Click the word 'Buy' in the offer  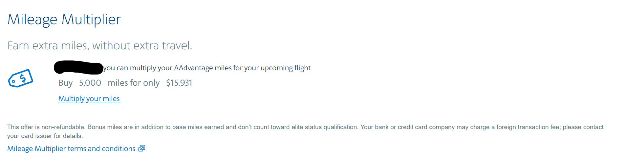(x=65, y=83)
